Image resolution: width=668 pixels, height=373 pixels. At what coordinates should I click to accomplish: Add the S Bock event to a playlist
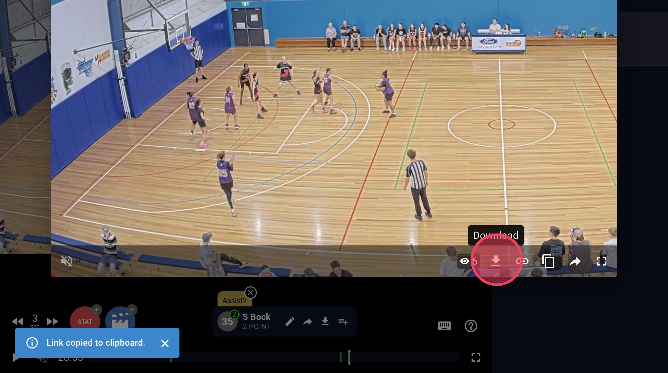[343, 321]
